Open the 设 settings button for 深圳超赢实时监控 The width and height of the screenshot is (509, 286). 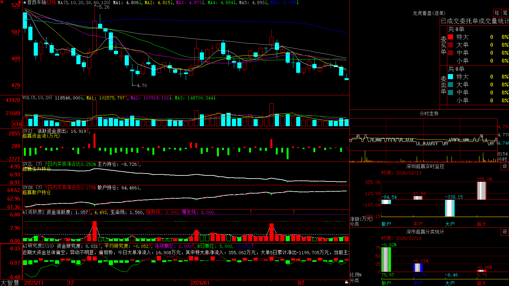(505, 166)
